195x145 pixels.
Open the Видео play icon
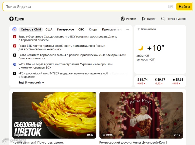pyautogui.click(x=144, y=19)
